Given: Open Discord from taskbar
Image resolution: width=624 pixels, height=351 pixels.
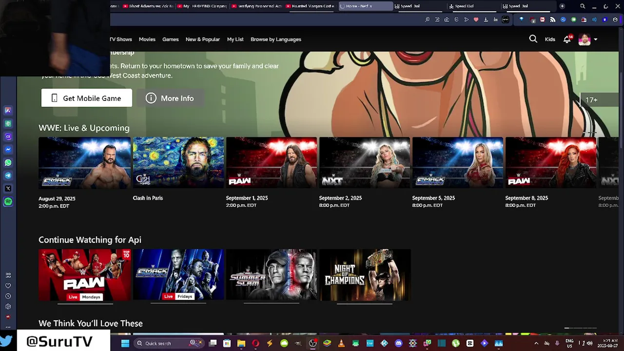Looking at the screenshot, I should tap(399, 343).
